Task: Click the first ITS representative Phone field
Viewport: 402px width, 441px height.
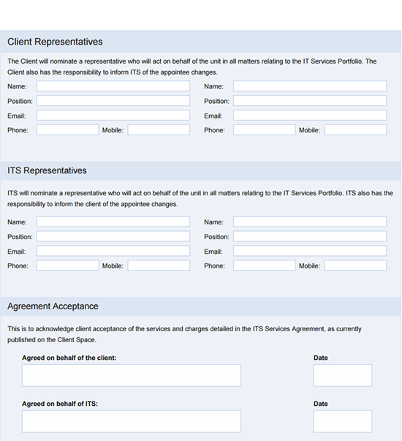Action: pos(67,265)
